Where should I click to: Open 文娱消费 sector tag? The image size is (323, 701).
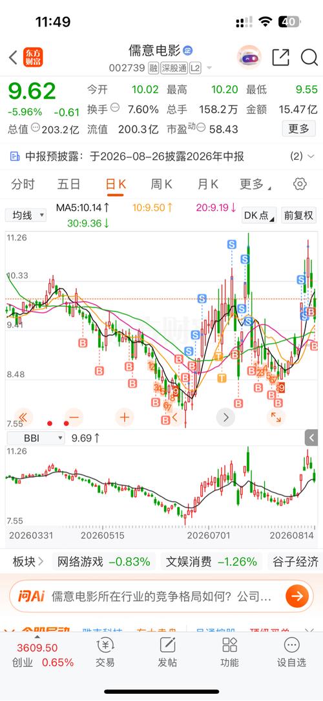tap(211, 562)
